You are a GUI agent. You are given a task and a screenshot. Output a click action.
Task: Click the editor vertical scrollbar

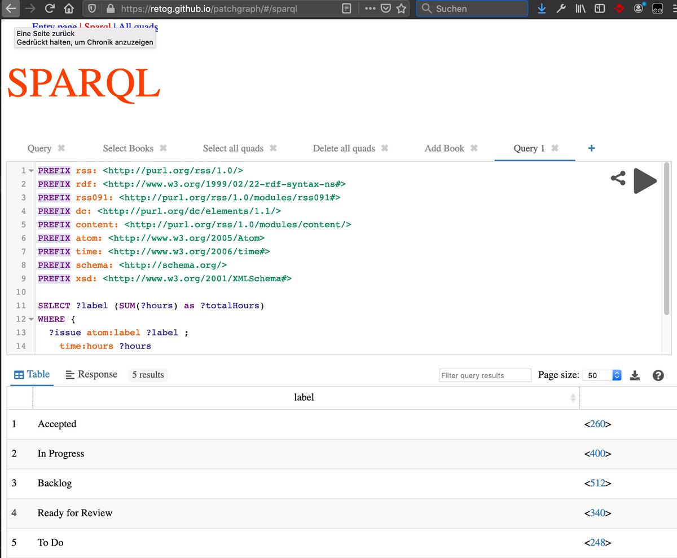(x=667, y=238)
